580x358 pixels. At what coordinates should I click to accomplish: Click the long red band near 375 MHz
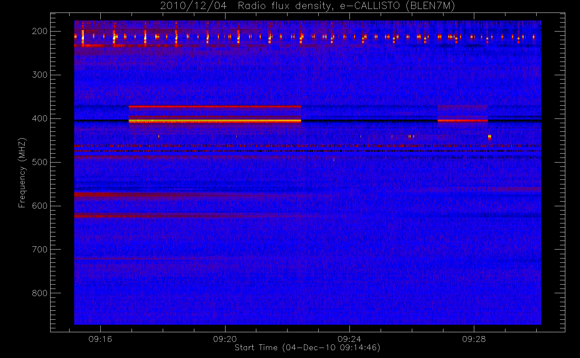[x=215, y=107]
